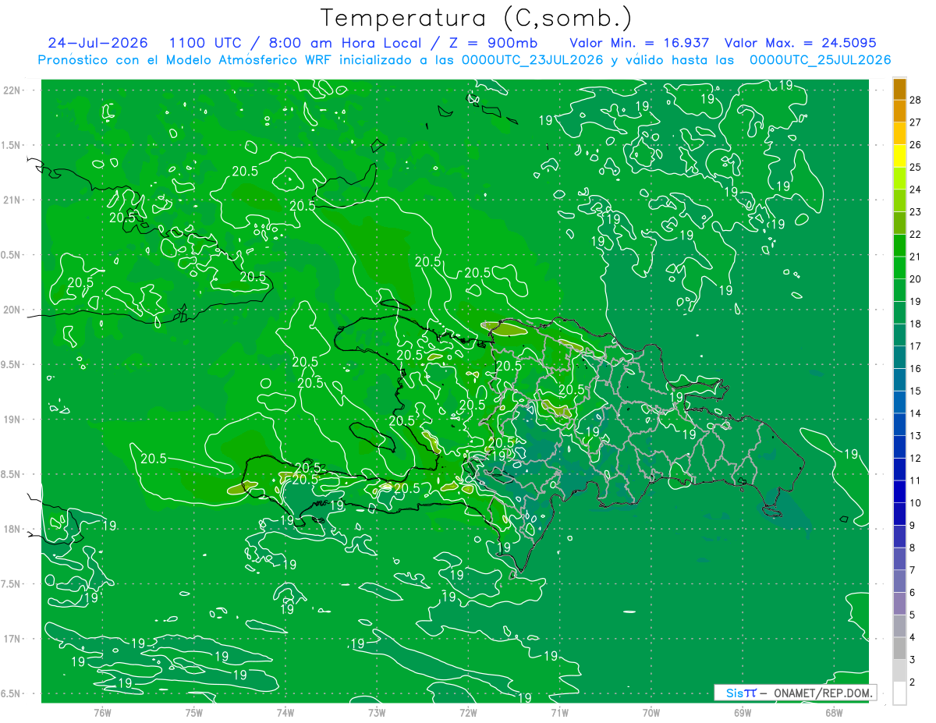Select the forecast date "24-Jul-2026"
This screenshot has width=936, height=723.
[x=98, y=43]
